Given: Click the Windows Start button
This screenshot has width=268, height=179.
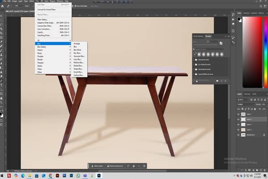Looking at the screenshot, I should 2,175.
